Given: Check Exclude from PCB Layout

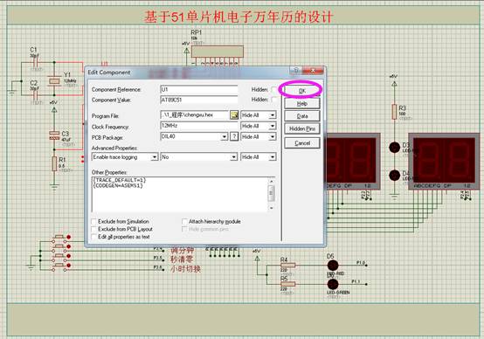Looking at the screenshot, I should pos(93,229).
